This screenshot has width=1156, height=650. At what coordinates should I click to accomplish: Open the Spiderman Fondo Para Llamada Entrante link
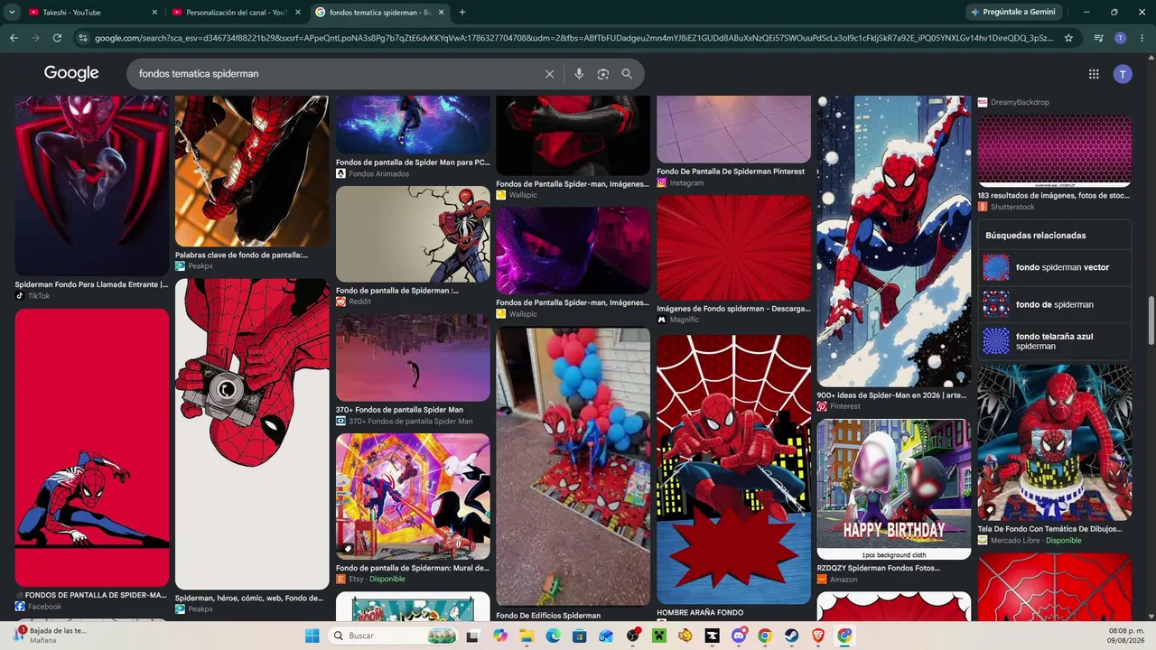91,284
